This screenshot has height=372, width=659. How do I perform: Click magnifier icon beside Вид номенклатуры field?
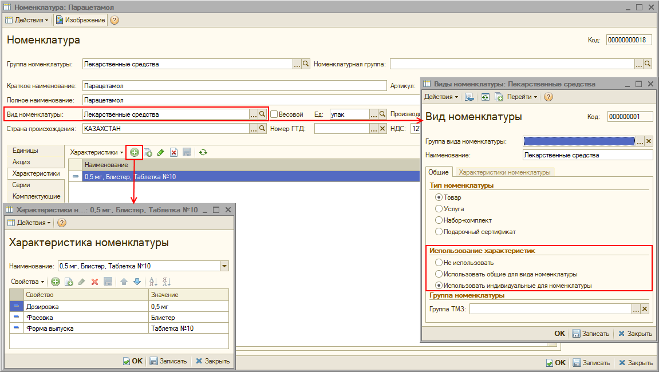click(x=262, y=114)
